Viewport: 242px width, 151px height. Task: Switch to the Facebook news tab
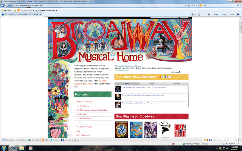(x=177, y=83)
